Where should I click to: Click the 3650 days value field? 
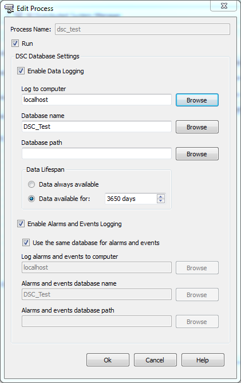(x=131, y=199)
